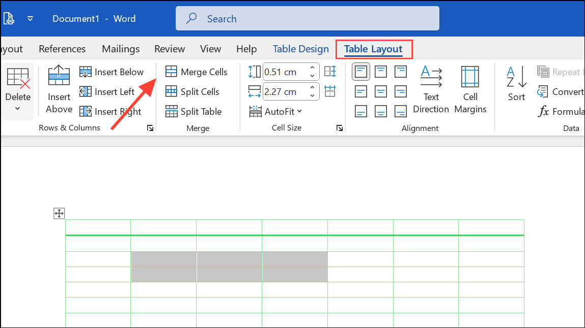Click the Insert Below button
Screen dimensions: 585x328
(112, 72)
